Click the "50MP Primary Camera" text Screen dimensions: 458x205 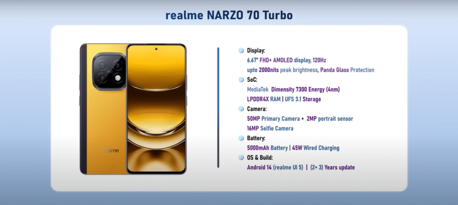[x=273, y=119]
